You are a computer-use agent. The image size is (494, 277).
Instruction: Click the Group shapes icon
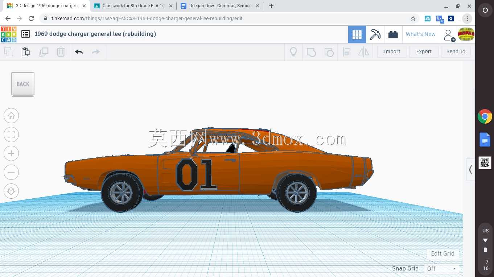point(311,52)
